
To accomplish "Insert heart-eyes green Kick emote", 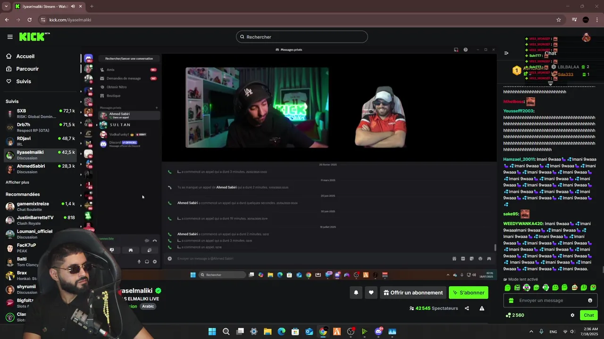I will click(593, 288).
